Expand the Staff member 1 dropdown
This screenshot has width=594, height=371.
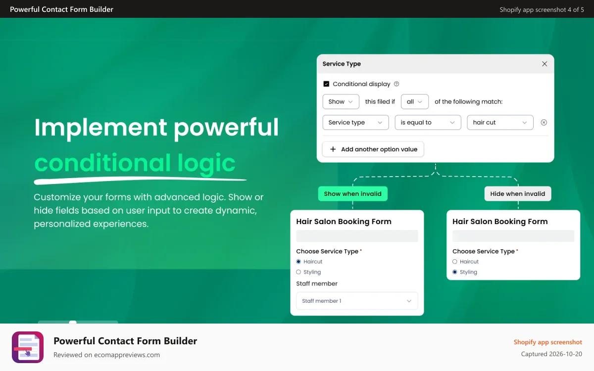(x=357, y=301)
